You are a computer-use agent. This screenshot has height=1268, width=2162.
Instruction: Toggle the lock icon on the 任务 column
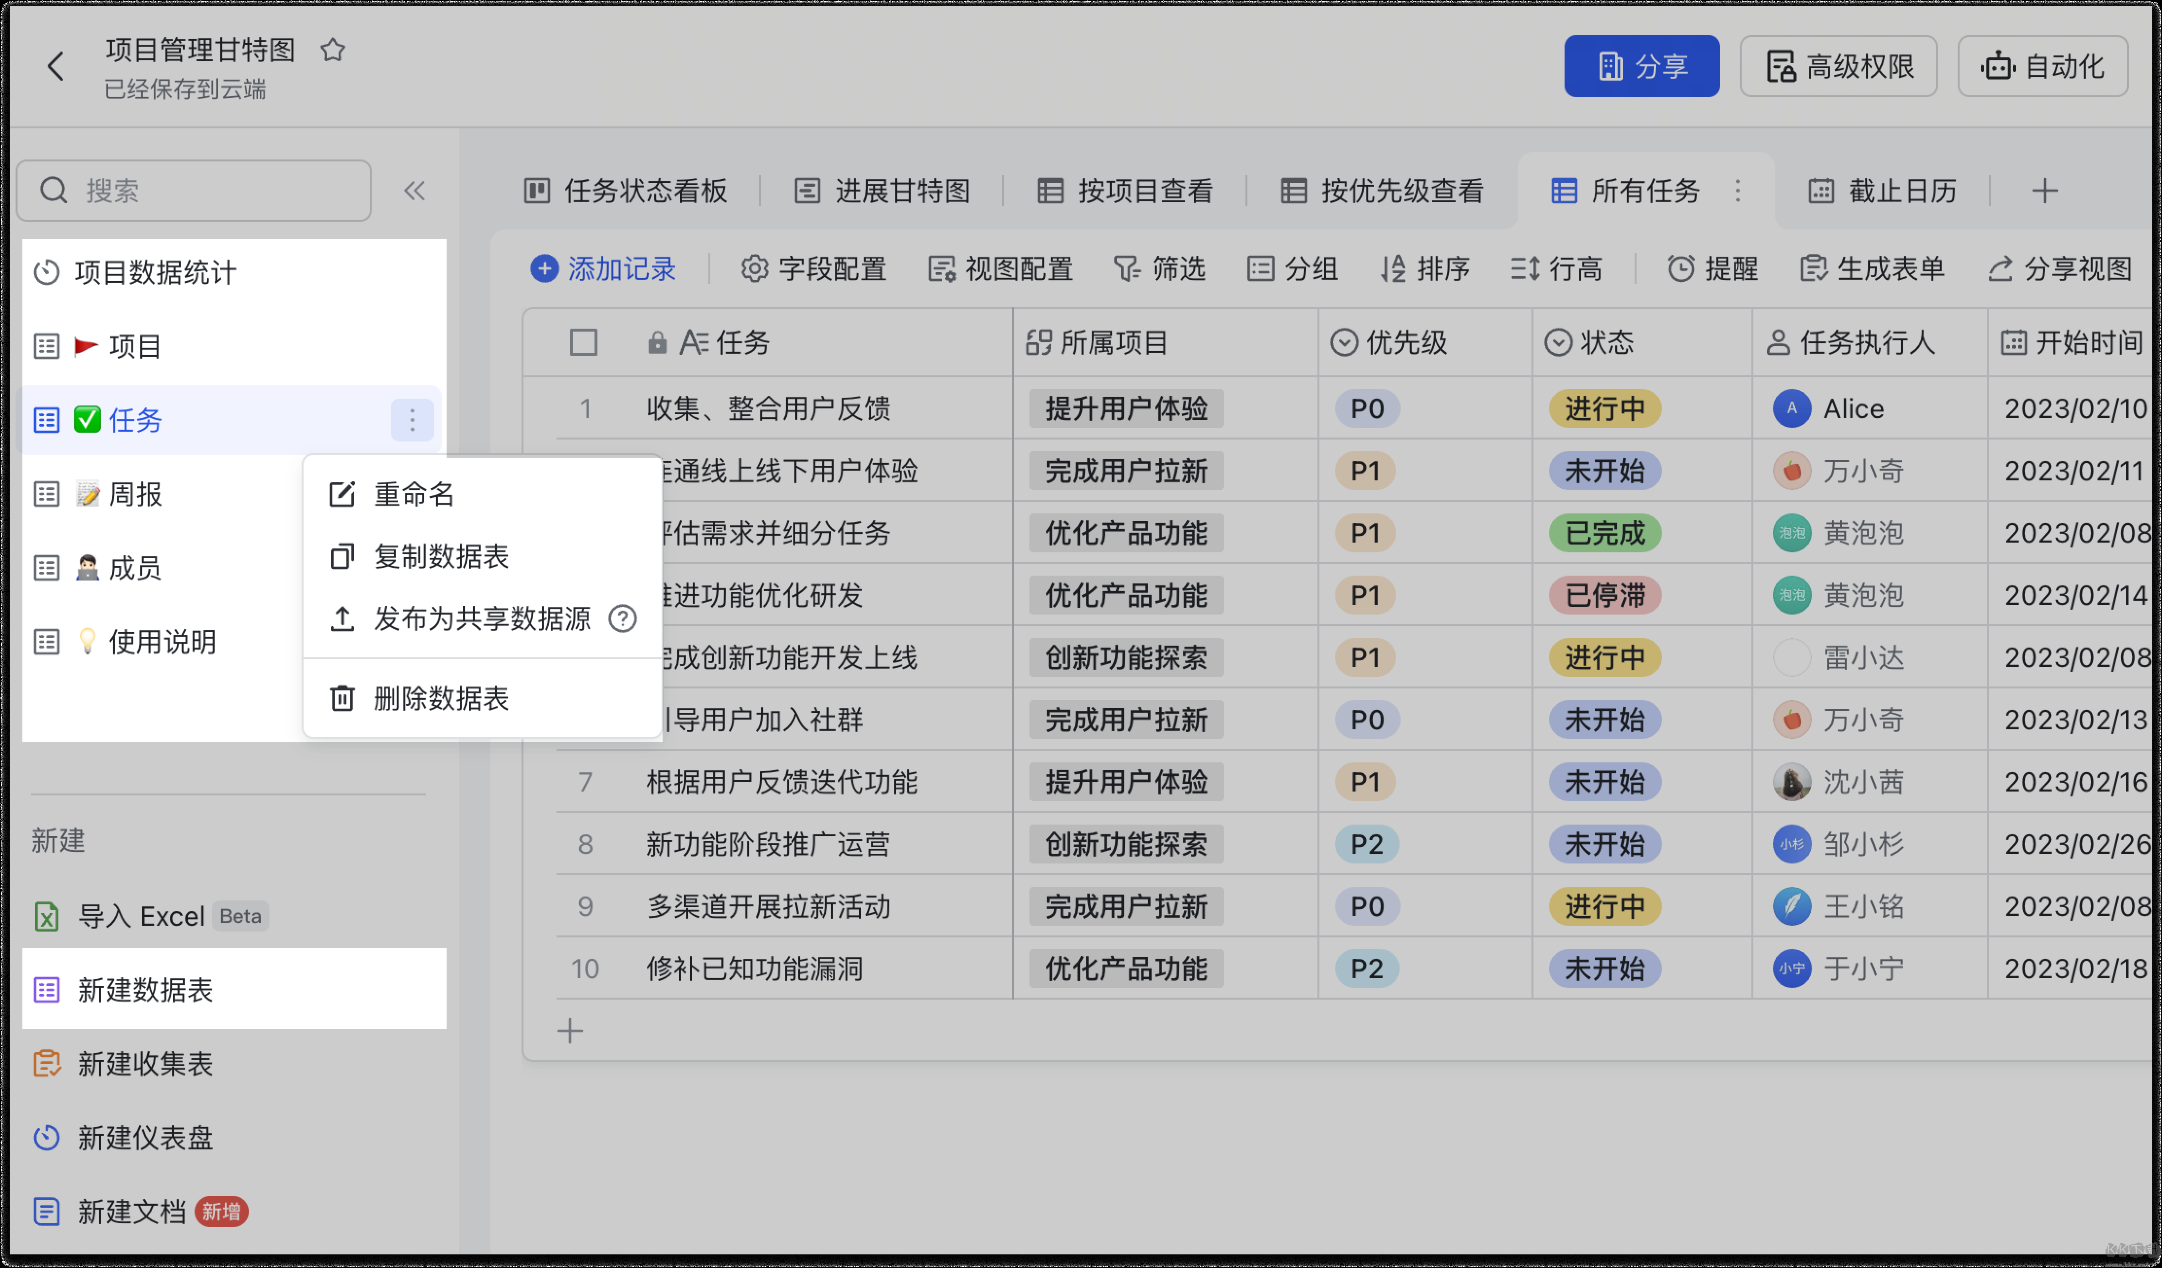657,342
